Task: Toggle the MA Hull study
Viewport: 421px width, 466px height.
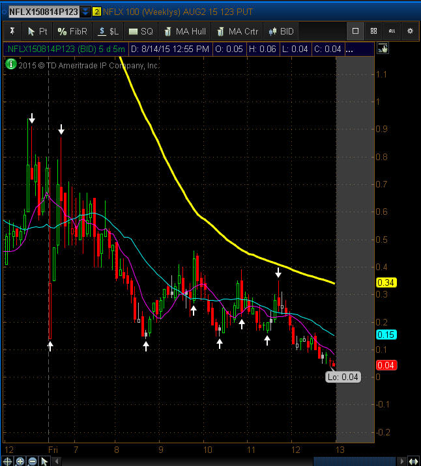Action: pos(184,31)
